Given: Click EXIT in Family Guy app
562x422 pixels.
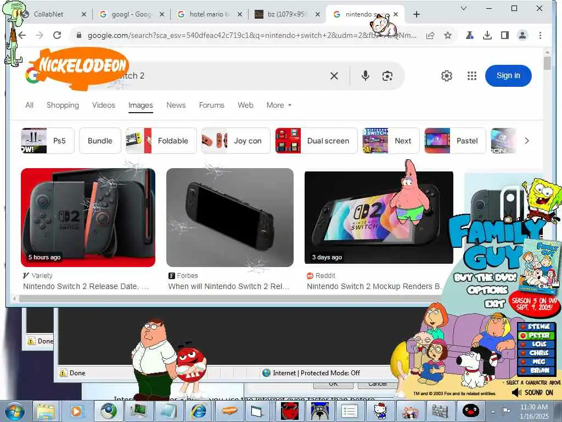Looking at the screenshot, I should pos(494,304).
